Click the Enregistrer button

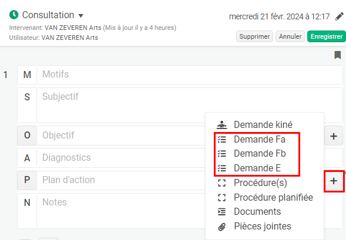[x=327, y=36]
